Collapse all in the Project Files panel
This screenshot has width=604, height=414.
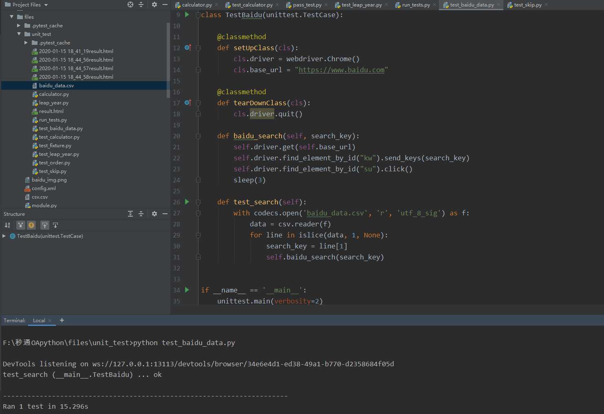(141, 4)
